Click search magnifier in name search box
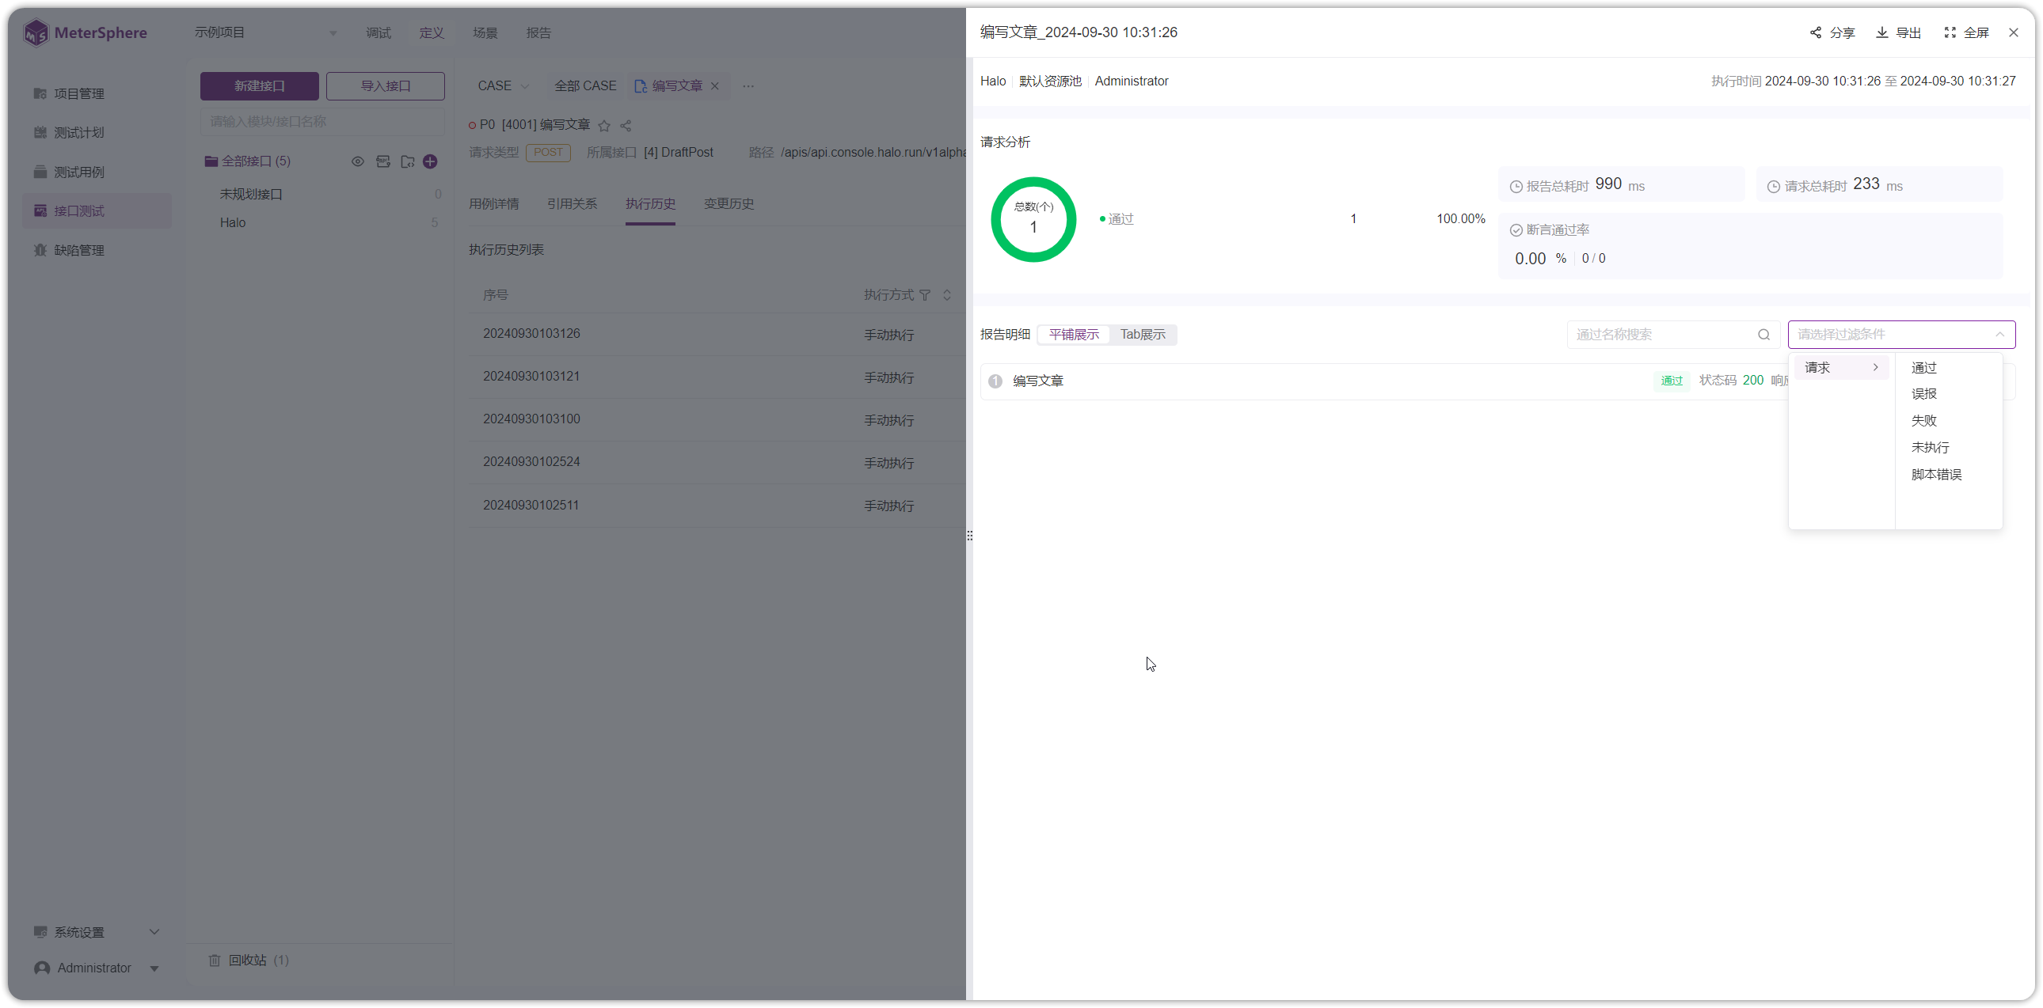The width and height of the screenshot is (2043, 1008). (1763, 335)
